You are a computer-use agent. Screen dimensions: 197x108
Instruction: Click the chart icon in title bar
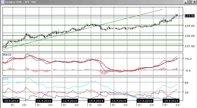click(x=2, y=2)
